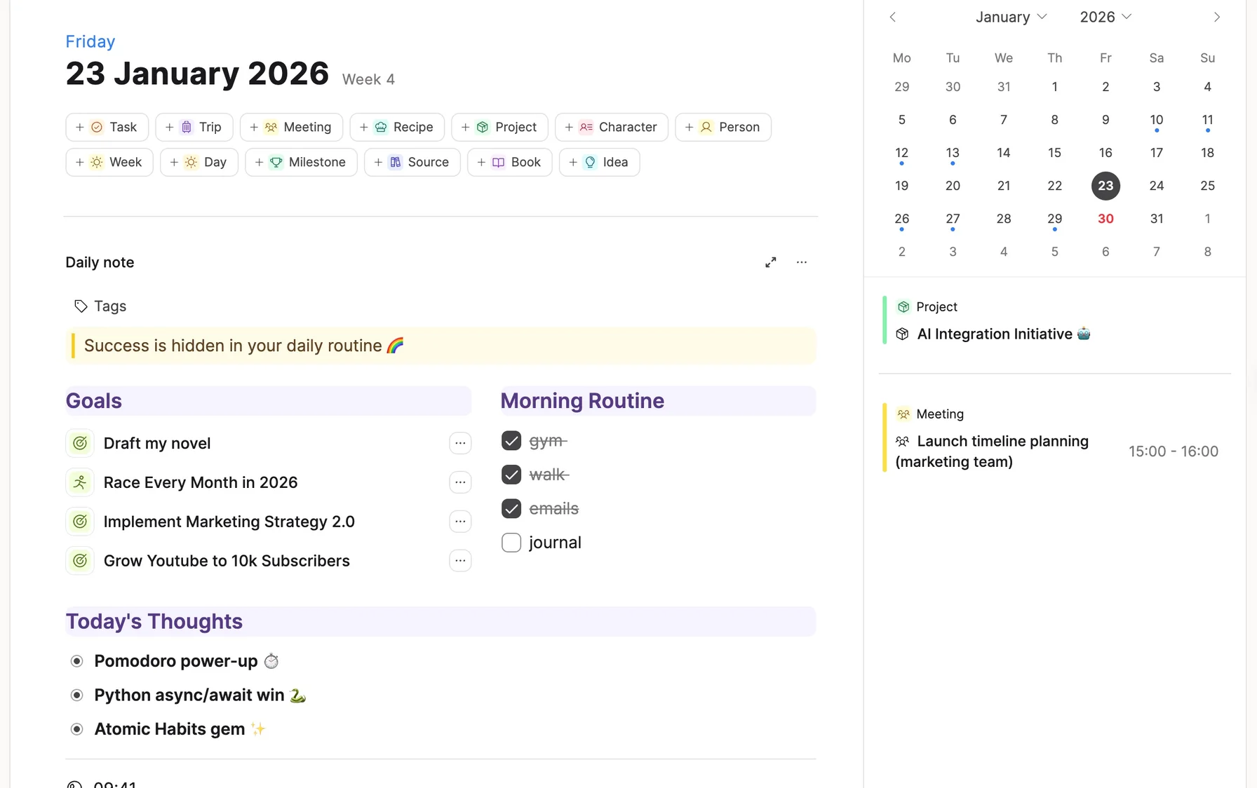Open options for Draft my novel

[x=460, y=443]
